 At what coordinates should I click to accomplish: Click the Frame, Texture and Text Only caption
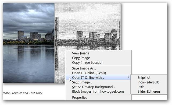tap(22, 93)
